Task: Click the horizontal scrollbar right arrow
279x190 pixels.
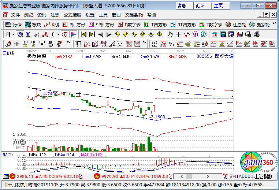Action: coord(208,176)
